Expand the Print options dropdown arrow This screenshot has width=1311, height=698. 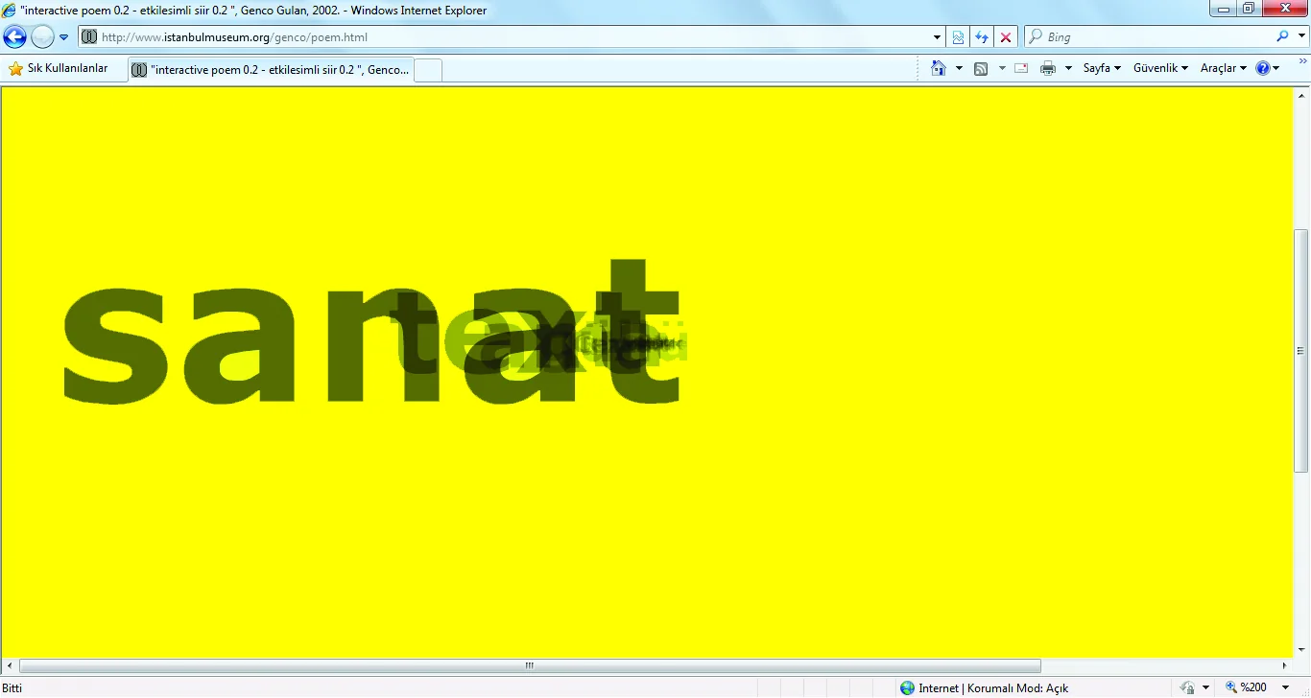(1068, 69)
